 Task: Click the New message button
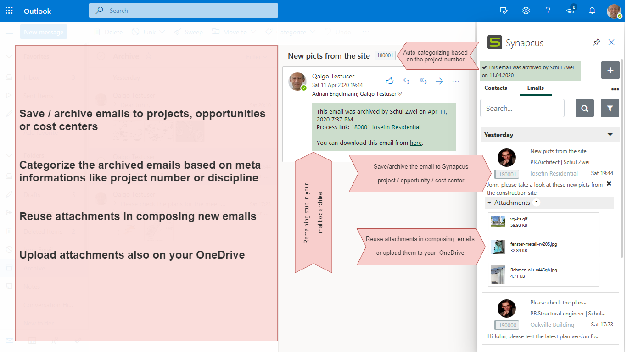click(x=44, y=32)
